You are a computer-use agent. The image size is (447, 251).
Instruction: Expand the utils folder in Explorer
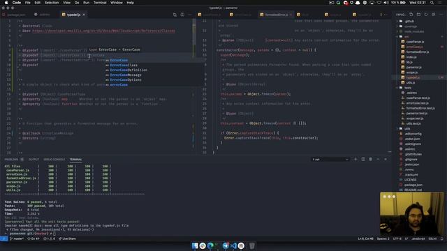coord(407,128)
